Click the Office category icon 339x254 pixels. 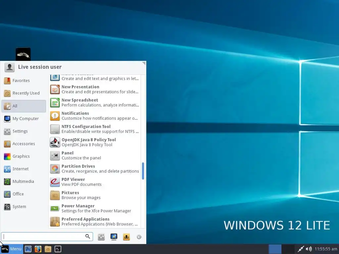click(7, 194)
